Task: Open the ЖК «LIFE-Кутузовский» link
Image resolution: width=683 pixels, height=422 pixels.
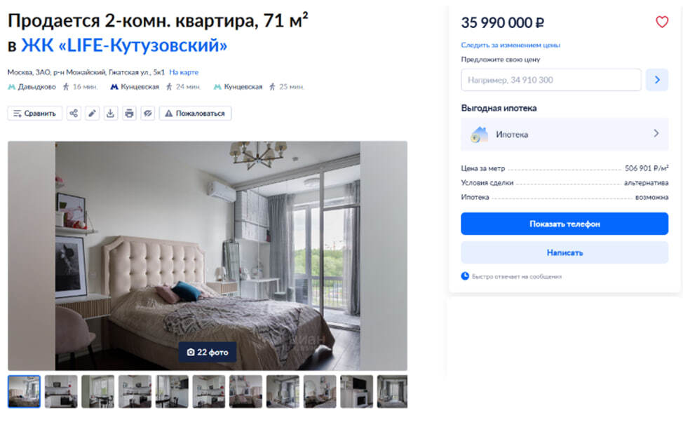Action: [x=124, y=46]
